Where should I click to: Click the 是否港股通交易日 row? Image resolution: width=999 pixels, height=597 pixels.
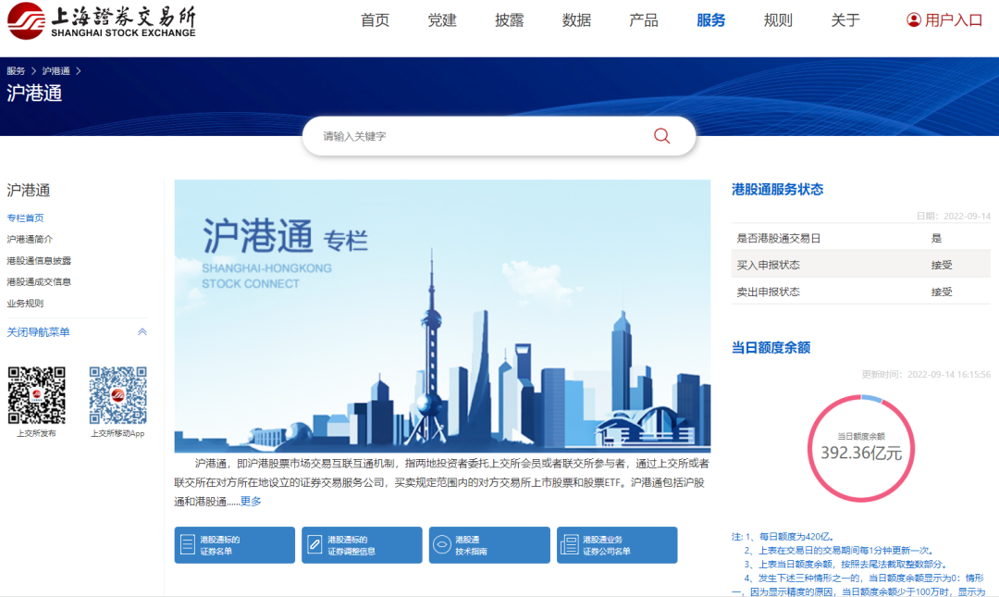[x=861, y=238]
